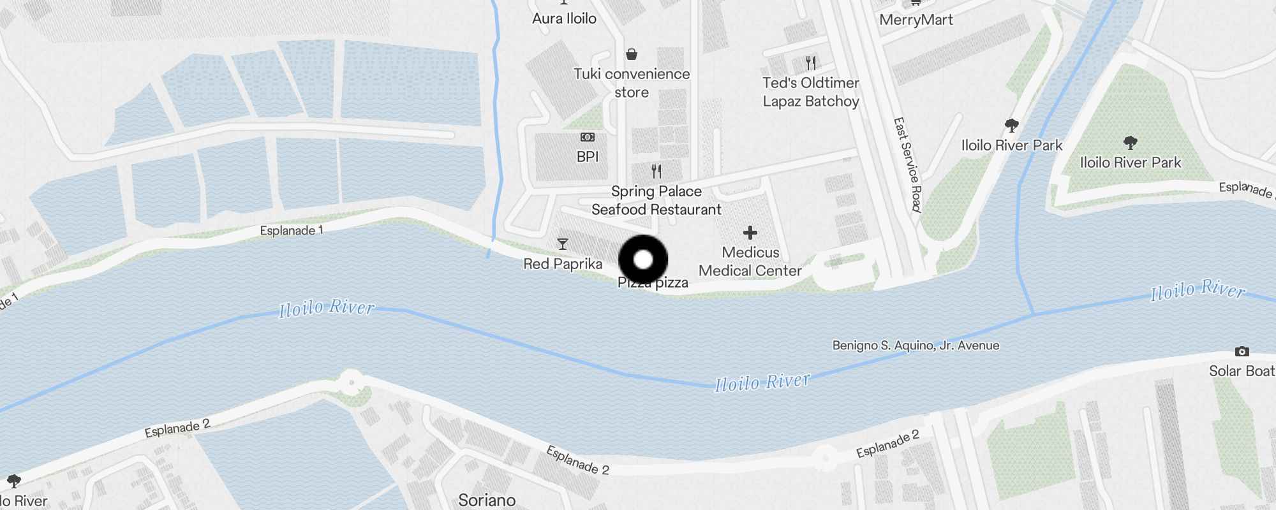The width and height of the screenshot is (1276, 510).
Task: Select the Medicus Medical Center text label
Action: click(x=750, y=261)
